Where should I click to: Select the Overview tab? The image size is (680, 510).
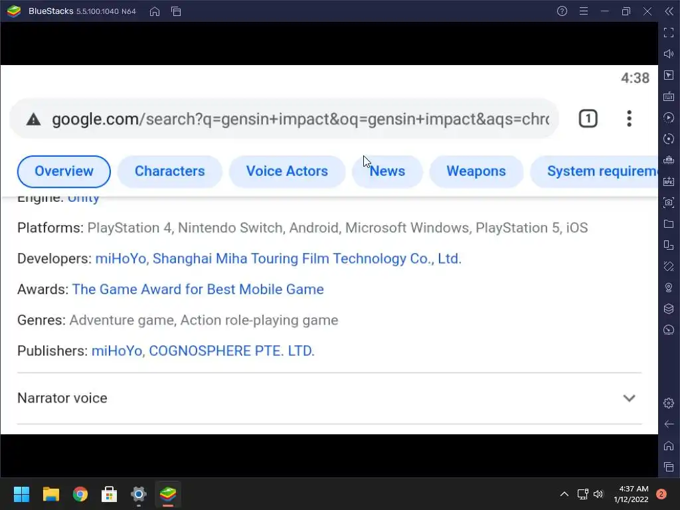pos(64,171)
